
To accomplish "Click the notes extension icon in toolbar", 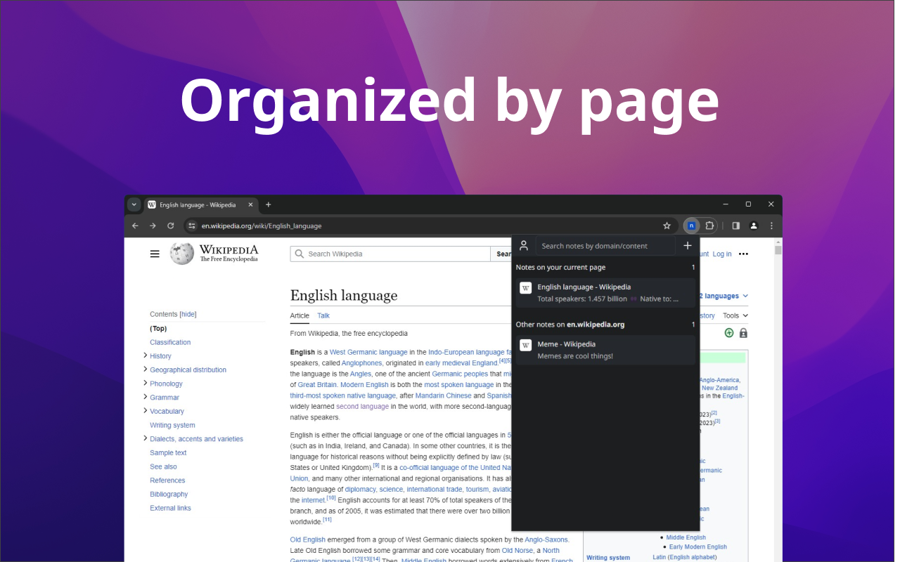I will [691, 226].
